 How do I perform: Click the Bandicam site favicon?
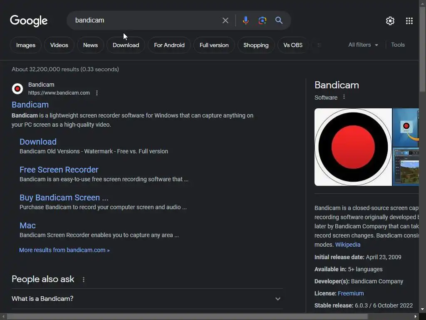click(17, 89)
